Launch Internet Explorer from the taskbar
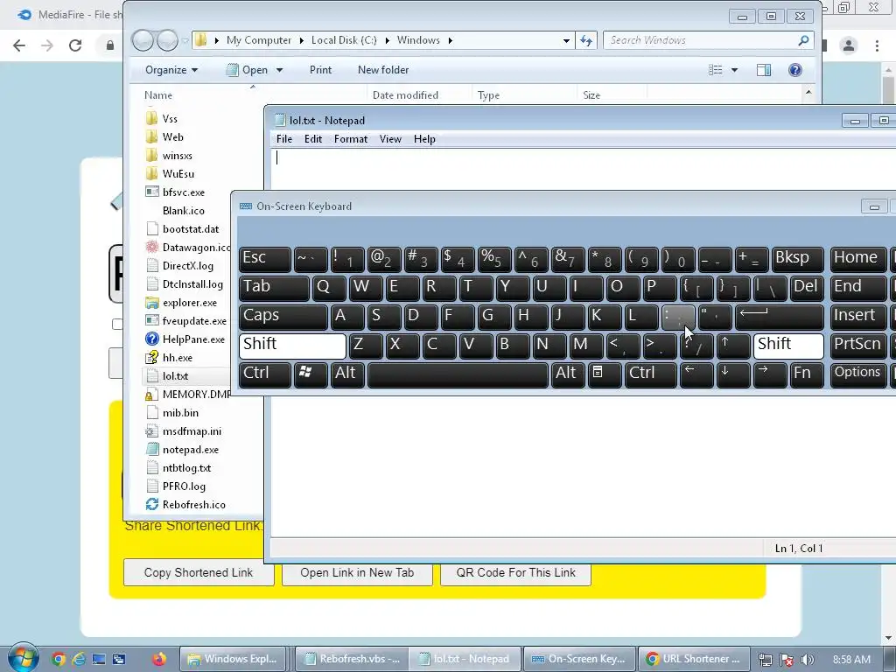 coord(78,659)
